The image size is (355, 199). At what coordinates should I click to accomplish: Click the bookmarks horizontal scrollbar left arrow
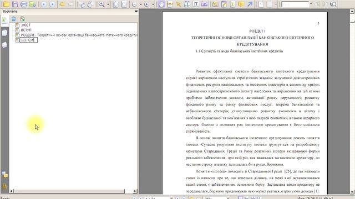pos(12,191)
